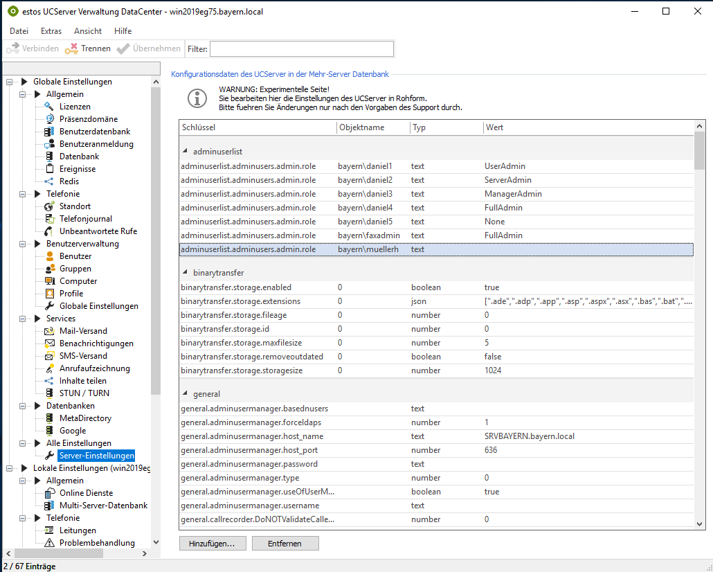
Task: Click the Hinzufügen... button
Action: [212, 544]
